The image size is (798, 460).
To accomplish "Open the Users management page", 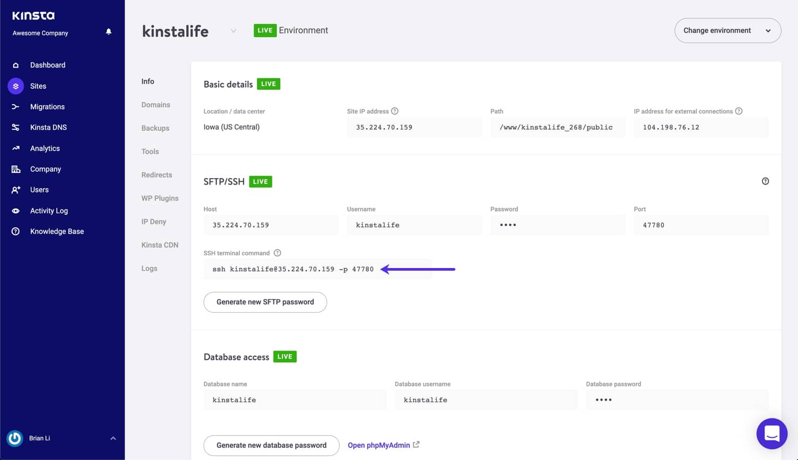I will click(x=39, y=189).
